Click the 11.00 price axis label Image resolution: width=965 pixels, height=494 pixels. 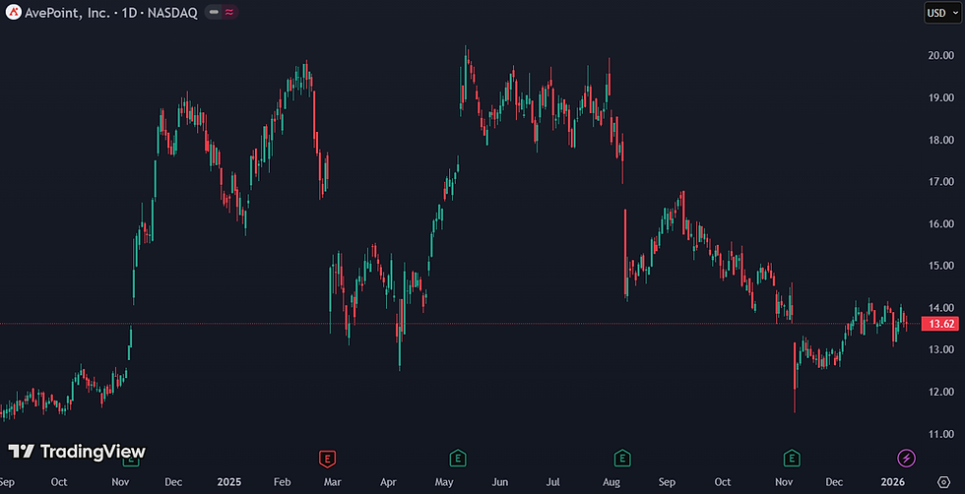941,434
